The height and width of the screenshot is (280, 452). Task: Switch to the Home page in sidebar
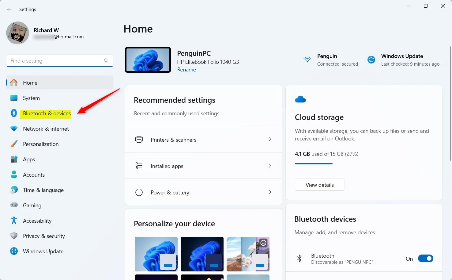[30, 82]
